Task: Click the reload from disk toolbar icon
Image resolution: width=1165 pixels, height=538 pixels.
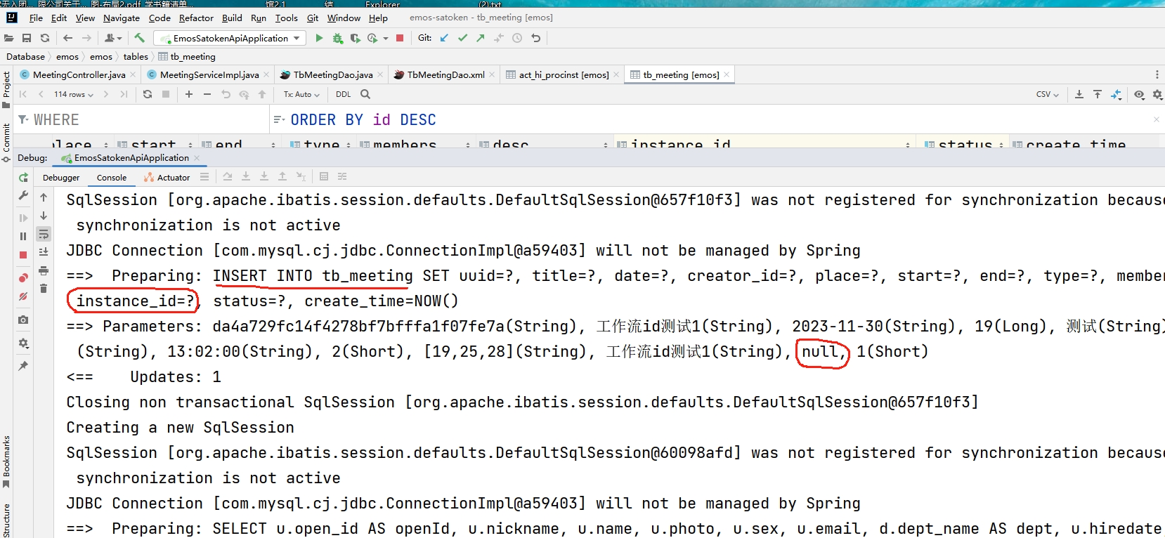Action: point(45,38)
